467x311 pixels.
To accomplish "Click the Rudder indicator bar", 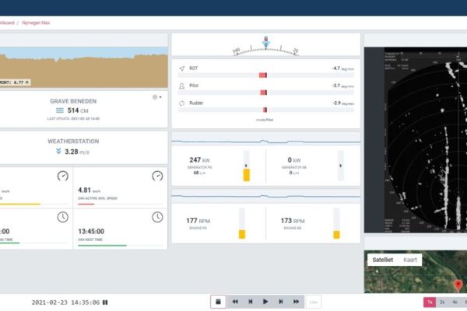I will (266, 110).
